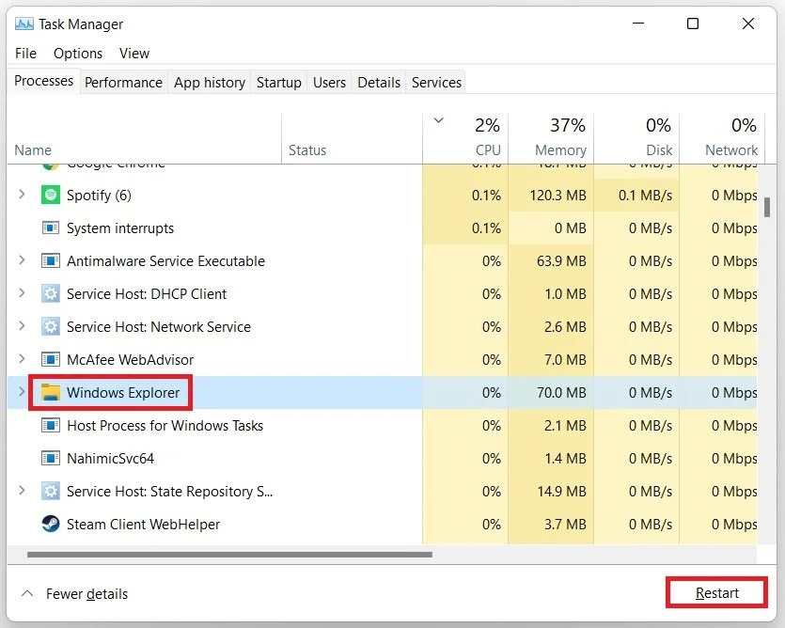Open the Options menu
Image resolution: width=785 pixels, height=628 pixels.
(78, 54)
